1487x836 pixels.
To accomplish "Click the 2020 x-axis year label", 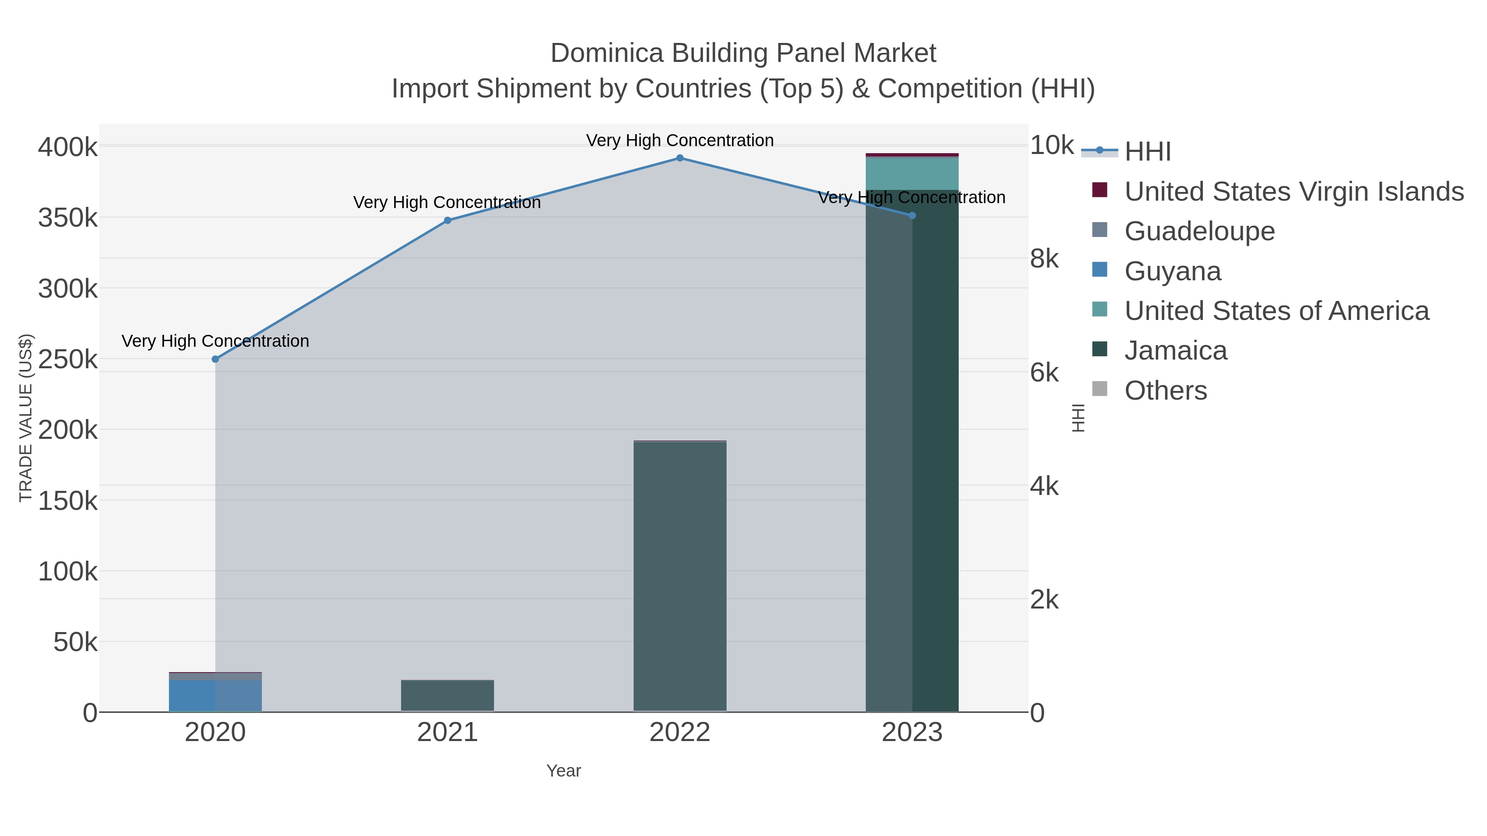I will (x=215, y=733).
